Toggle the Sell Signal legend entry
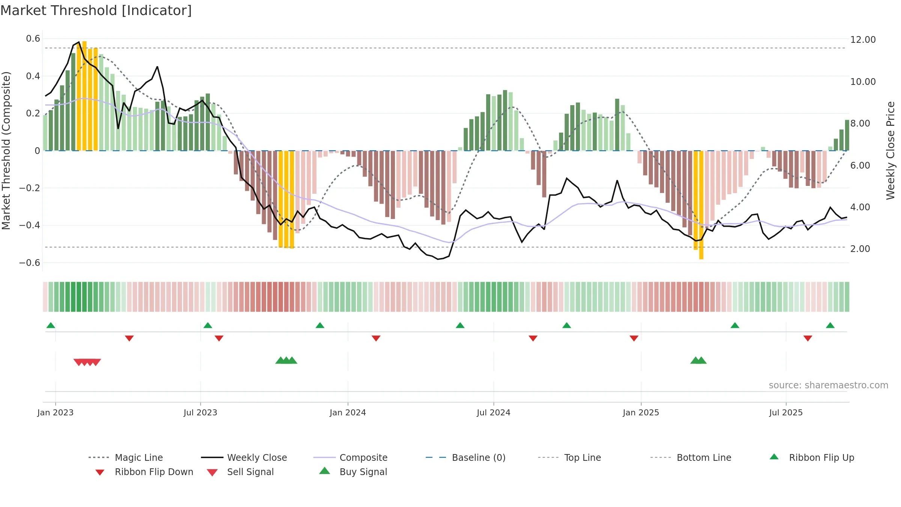This screenshot has width=901, height=507. (240, 472)
